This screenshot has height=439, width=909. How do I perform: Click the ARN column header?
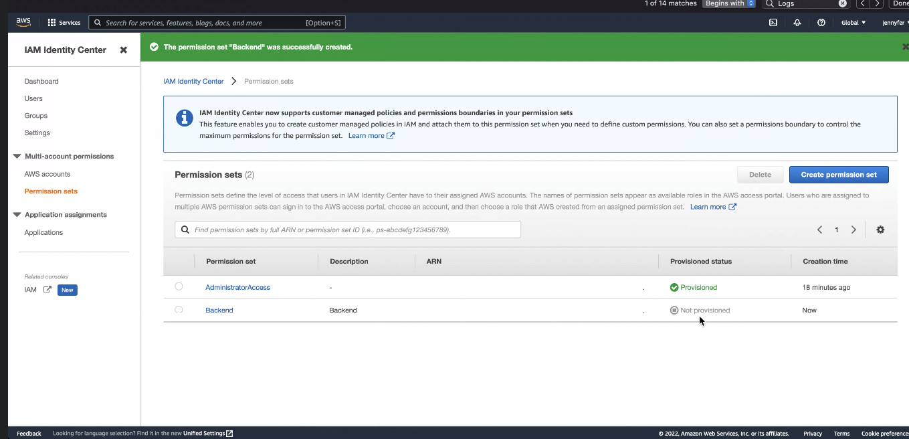[434, 262]
